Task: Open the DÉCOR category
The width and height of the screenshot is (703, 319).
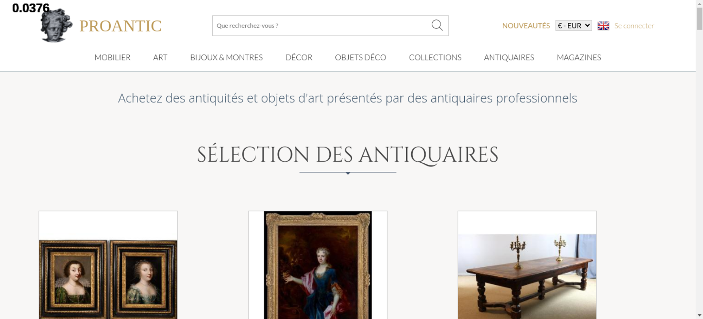Action: pyautogui.click(x=299, y=57)
